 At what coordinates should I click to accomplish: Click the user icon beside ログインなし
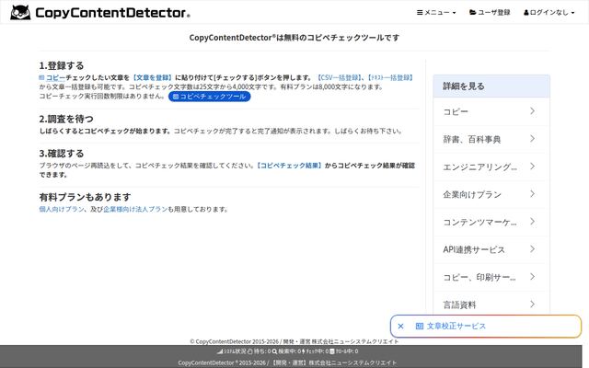526,12
